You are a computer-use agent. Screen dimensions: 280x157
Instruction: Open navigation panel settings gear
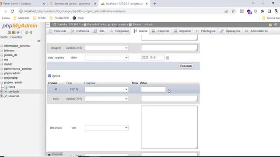click(x=27, y=32)
